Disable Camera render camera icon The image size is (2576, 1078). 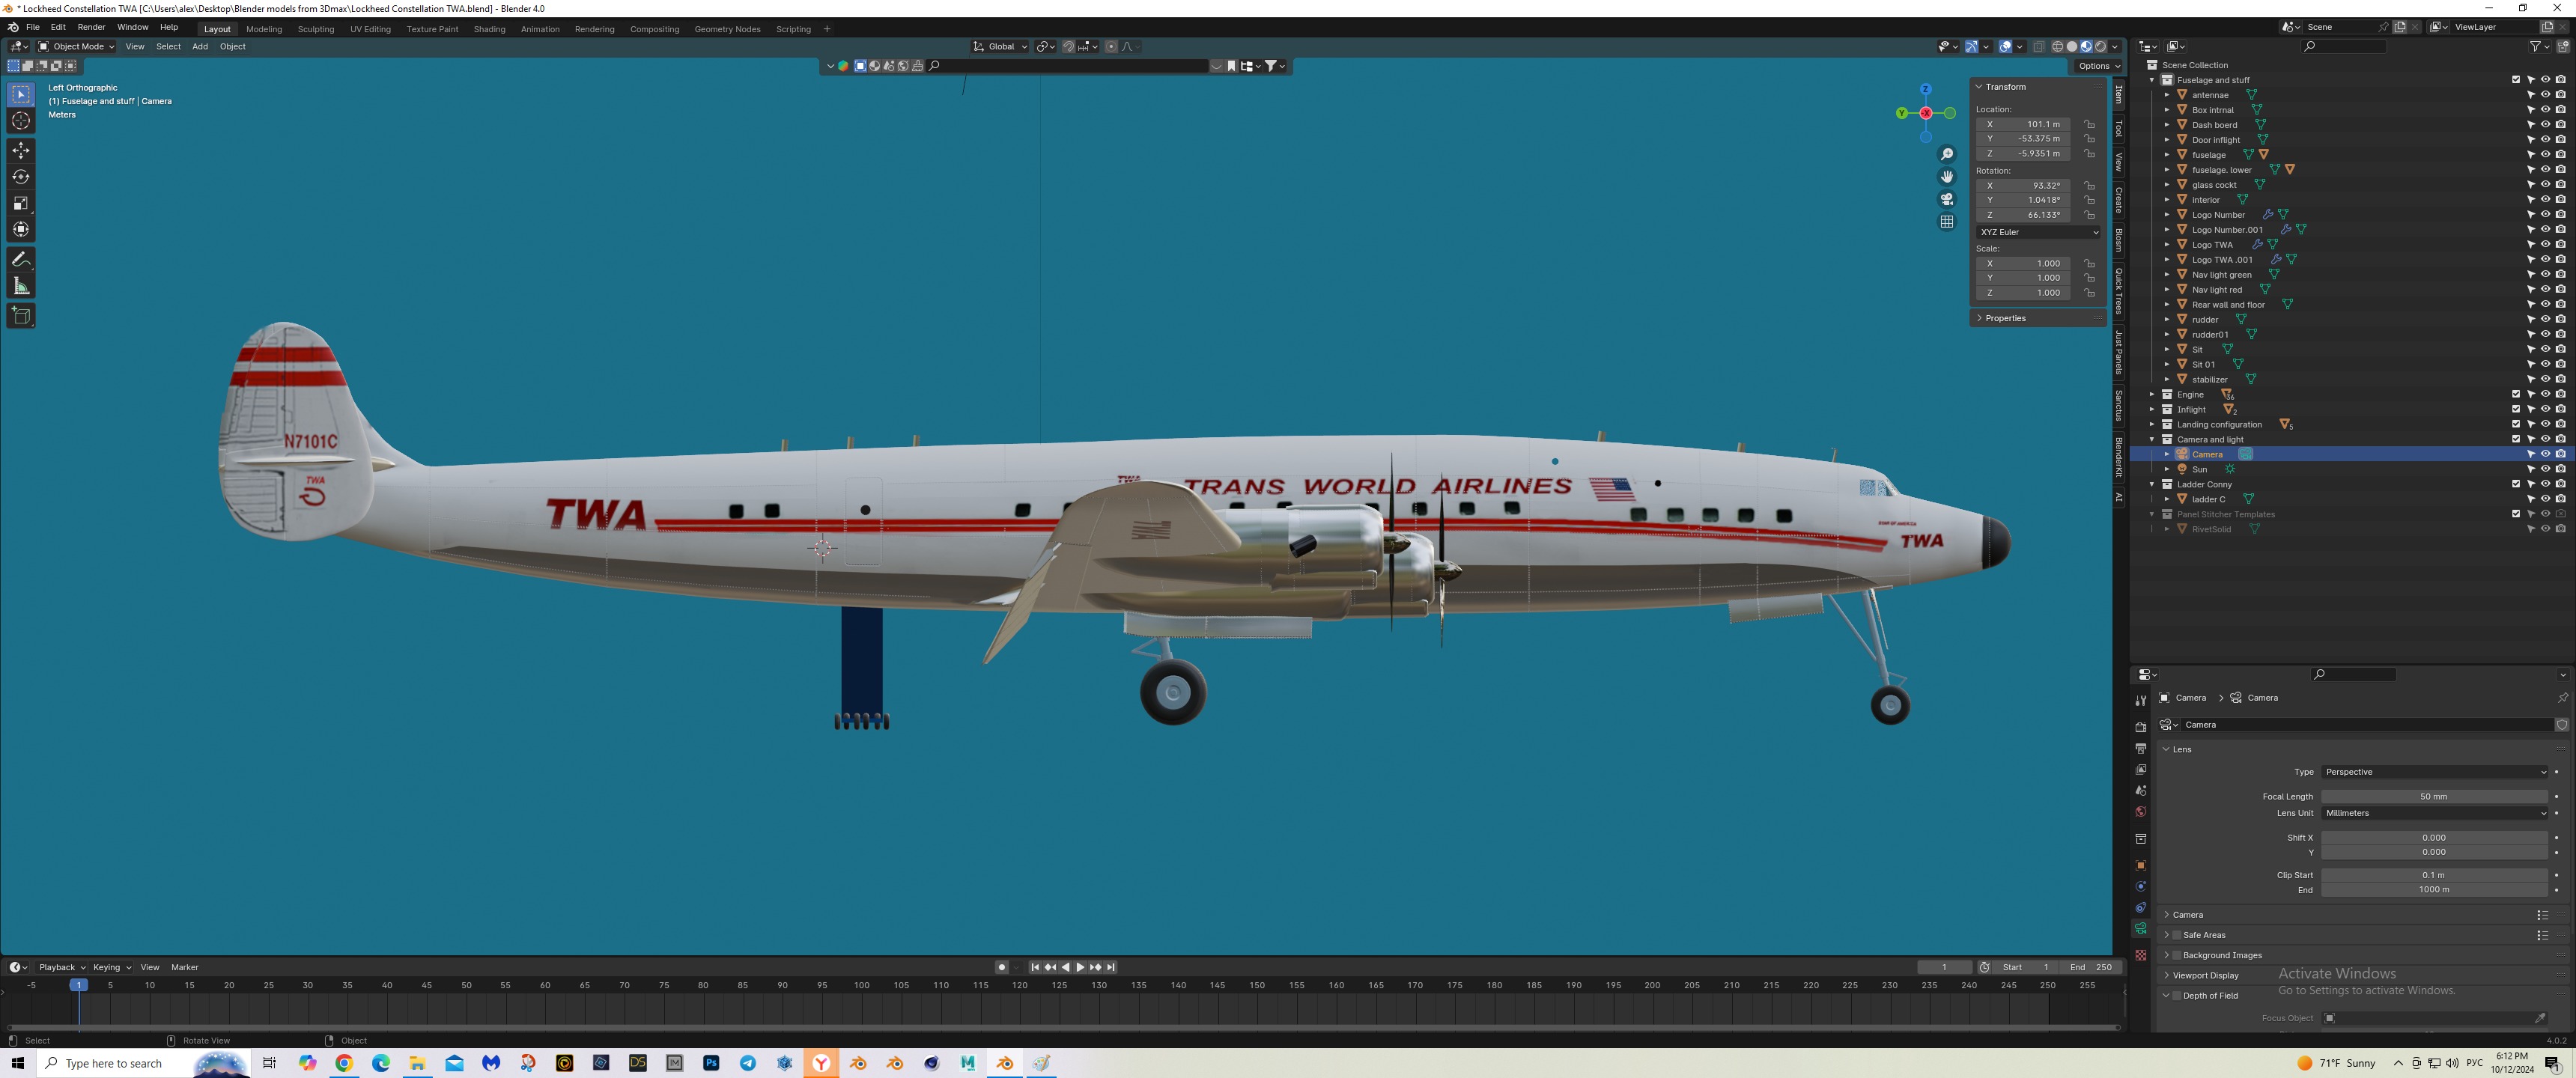coord(2560,454)
